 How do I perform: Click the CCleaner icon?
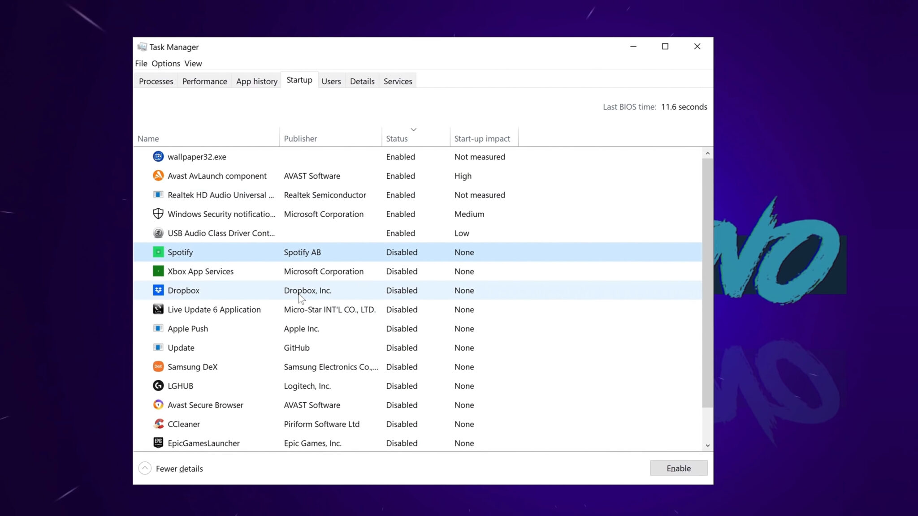click(x=158, y=424)
